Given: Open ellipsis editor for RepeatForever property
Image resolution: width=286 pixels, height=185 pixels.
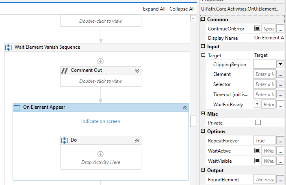Looking at the screenshot, I should tap(280, 141).
